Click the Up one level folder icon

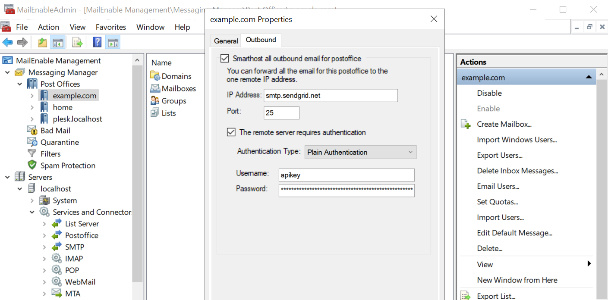tap(42, 42)
